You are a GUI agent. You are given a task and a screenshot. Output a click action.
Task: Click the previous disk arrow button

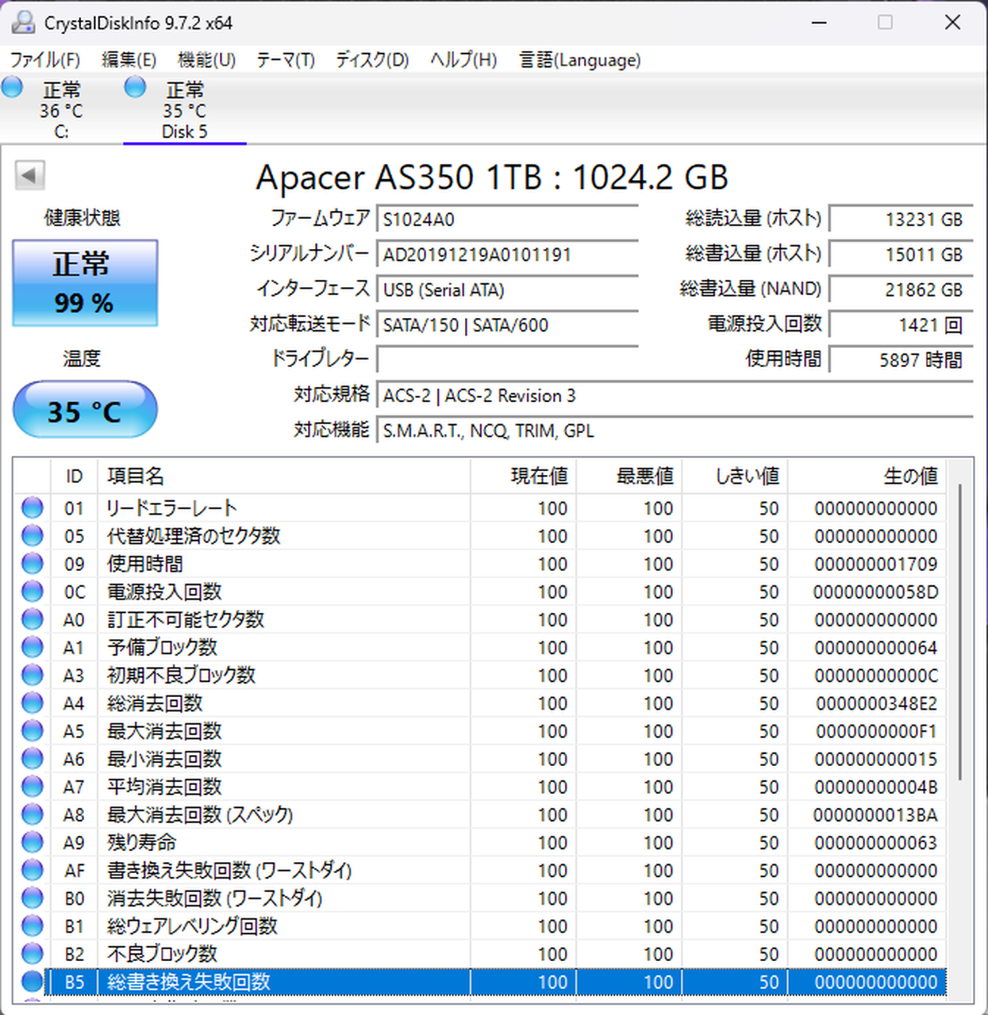30,175
